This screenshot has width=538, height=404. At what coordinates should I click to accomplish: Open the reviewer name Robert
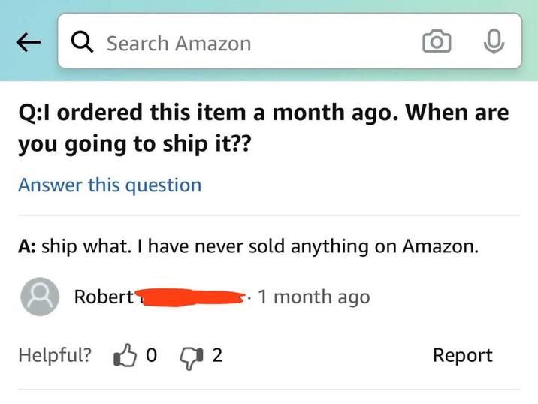point(103,297)
